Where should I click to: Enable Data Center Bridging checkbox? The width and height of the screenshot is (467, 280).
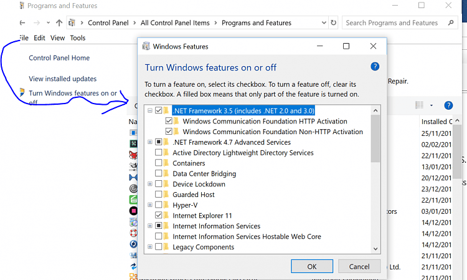click(159, 173)
